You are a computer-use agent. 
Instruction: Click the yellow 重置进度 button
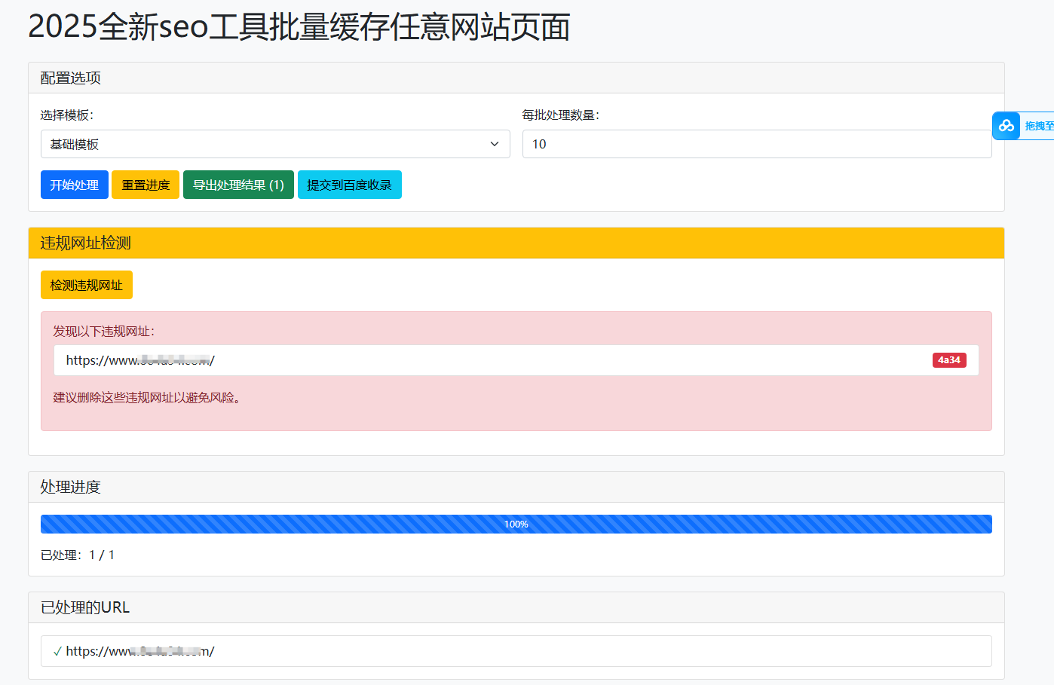point(145,185)
